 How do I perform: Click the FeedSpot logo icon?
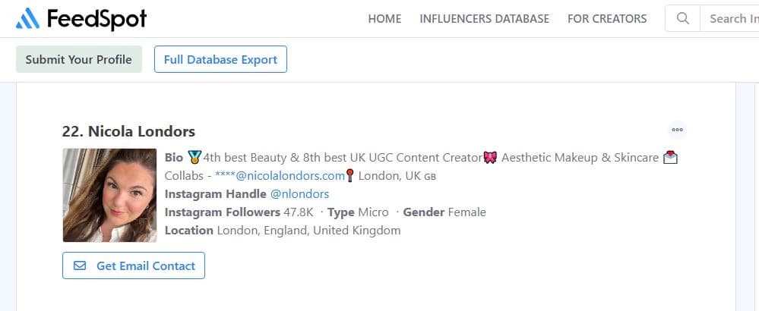pos(28,18)
